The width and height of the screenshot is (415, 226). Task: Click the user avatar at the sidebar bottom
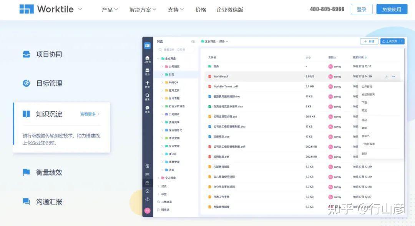(x=147, y=211)
